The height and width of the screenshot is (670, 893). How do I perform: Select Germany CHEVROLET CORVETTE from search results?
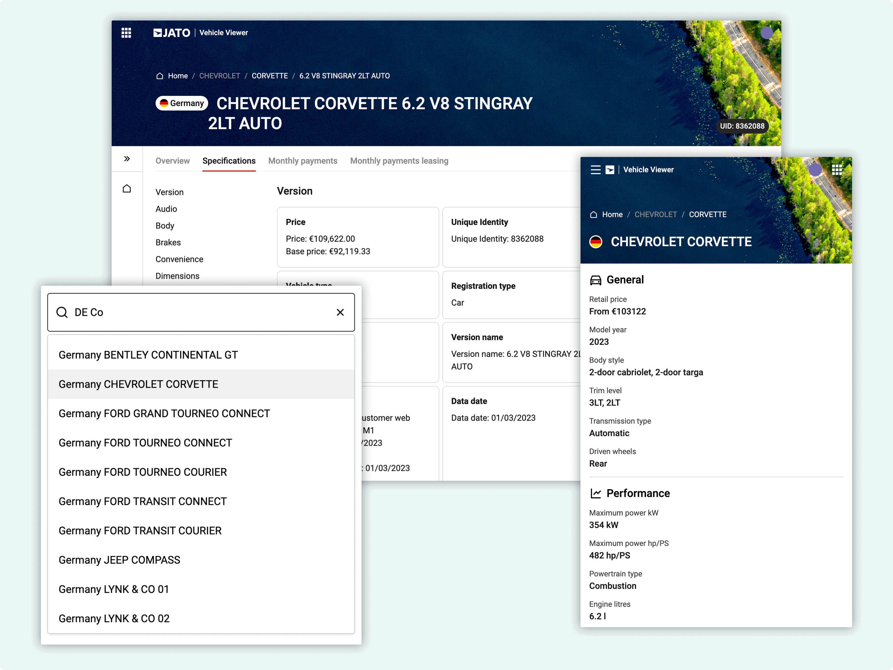point(139,384)
